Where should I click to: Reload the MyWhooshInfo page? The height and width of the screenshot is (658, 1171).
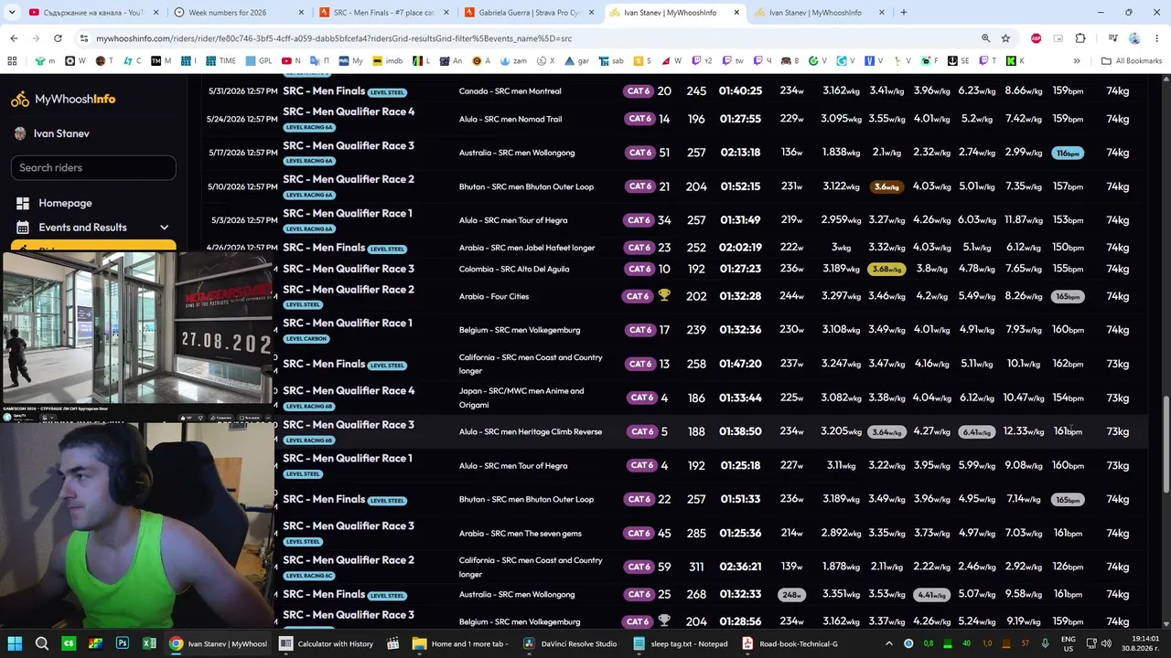[x=58, y=38]
